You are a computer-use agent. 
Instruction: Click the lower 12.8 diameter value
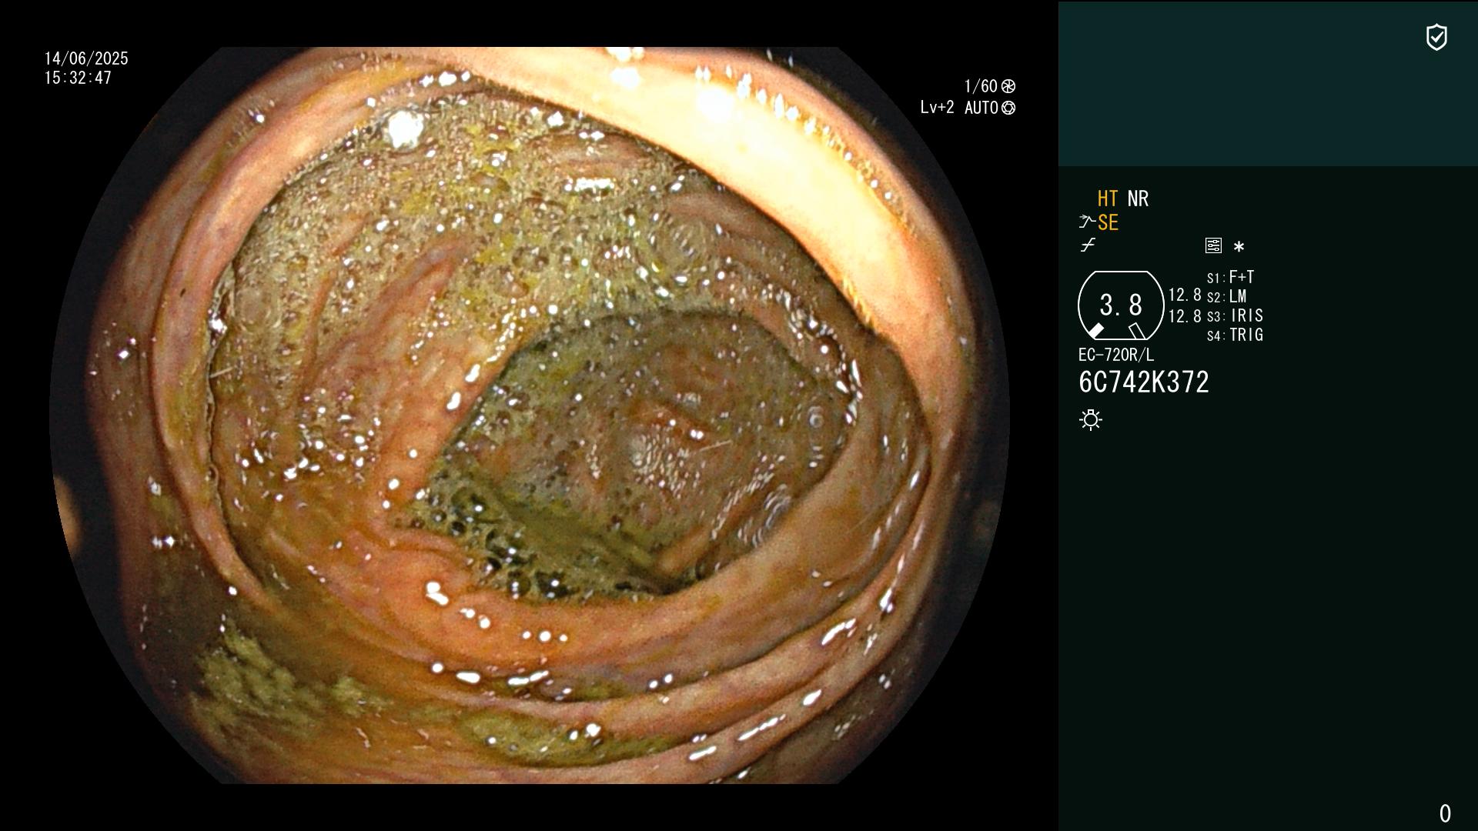(x=1185, y=316)
